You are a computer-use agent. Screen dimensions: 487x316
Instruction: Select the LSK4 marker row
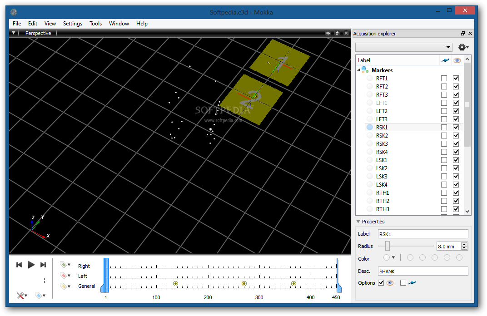click(414, 184)
